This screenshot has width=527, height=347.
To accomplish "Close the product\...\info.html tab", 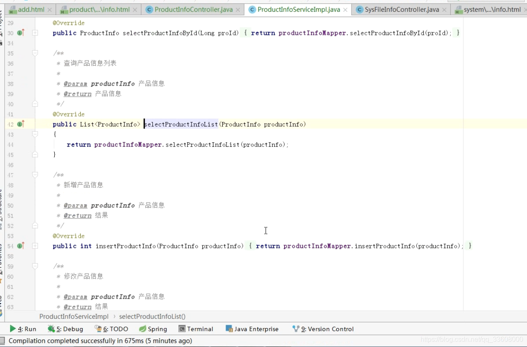I will [x=135, y=9].
